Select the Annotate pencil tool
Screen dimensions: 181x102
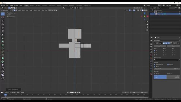pyautogui.click(x=3, y=35)
